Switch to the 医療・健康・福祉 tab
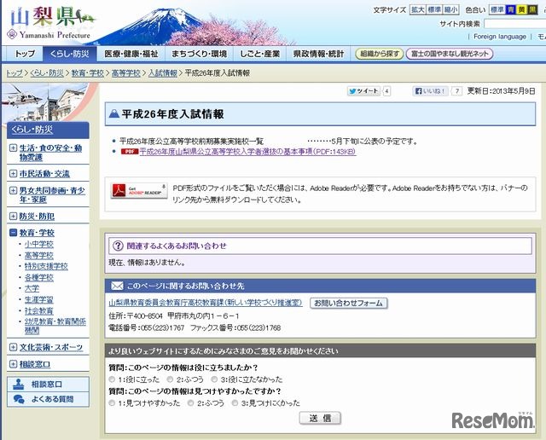 point(125,53)
